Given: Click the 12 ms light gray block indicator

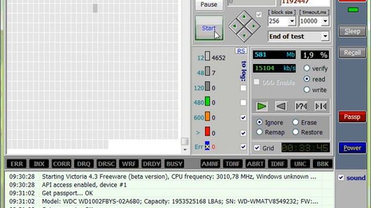Looking at the screenshot, I should pyautogui.click(x=208, y=56).
